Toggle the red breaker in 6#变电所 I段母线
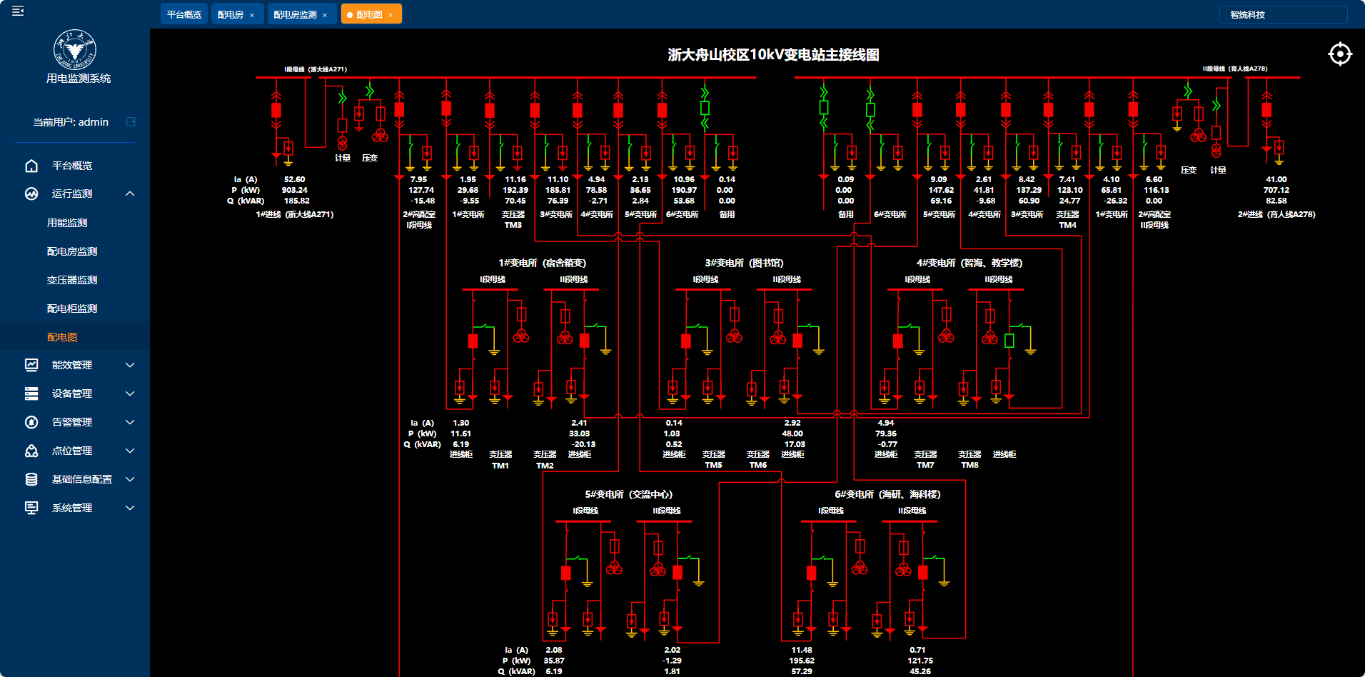Screen dimensions: 1365x677 pyautogui.click(x=812, y=573)
